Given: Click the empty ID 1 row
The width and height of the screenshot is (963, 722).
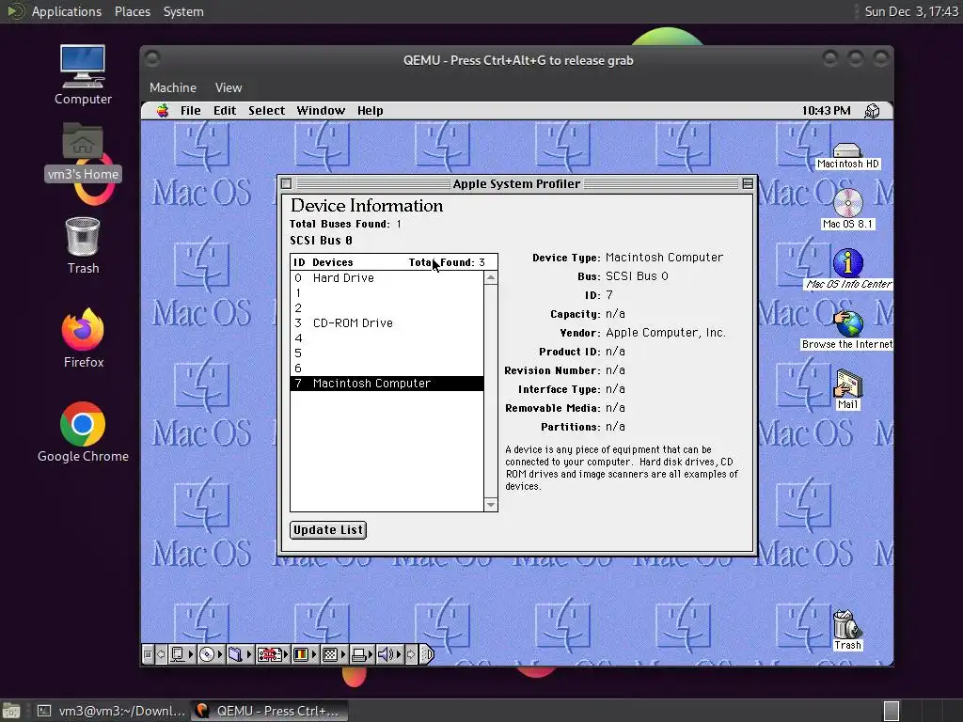Looking at the screenshot, I should click(x=387, y=293).
